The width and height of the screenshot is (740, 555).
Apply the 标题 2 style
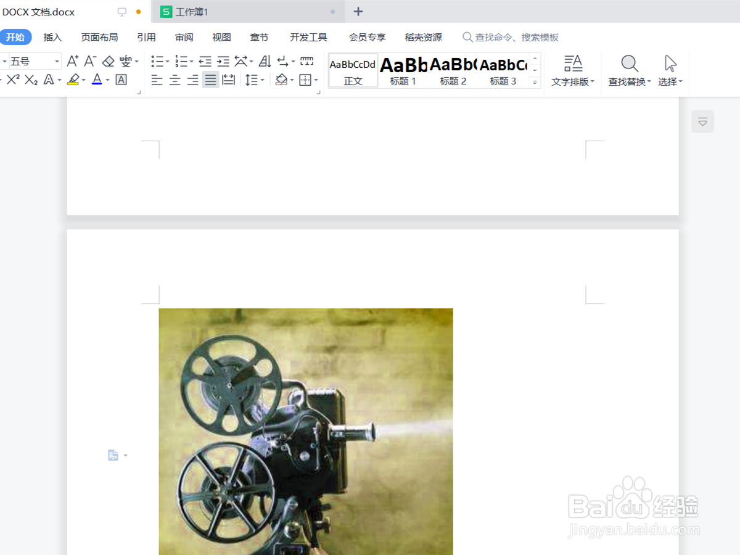[453, 71]
